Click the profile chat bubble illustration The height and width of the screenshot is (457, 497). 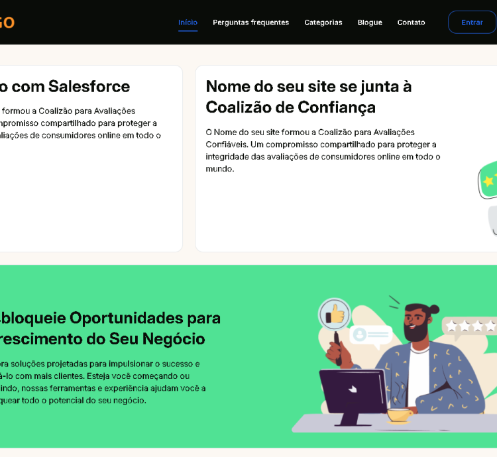tap(370, 335)
